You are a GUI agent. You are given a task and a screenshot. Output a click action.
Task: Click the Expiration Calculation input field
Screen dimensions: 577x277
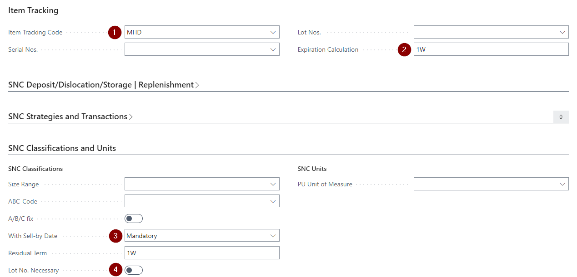pyautogui.click(x=490, y=49)
